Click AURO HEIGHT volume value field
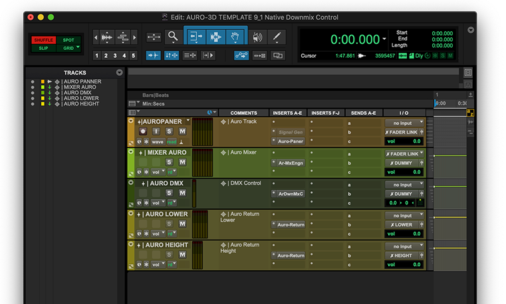Viewport: 506px width, 304px height. (404, 264)
